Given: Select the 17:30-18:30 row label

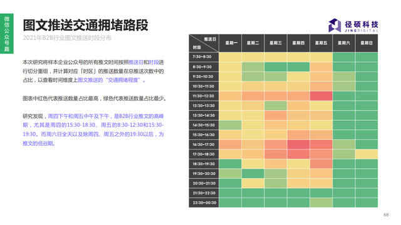Looking at the screenshot, I should tap(204, 154).
